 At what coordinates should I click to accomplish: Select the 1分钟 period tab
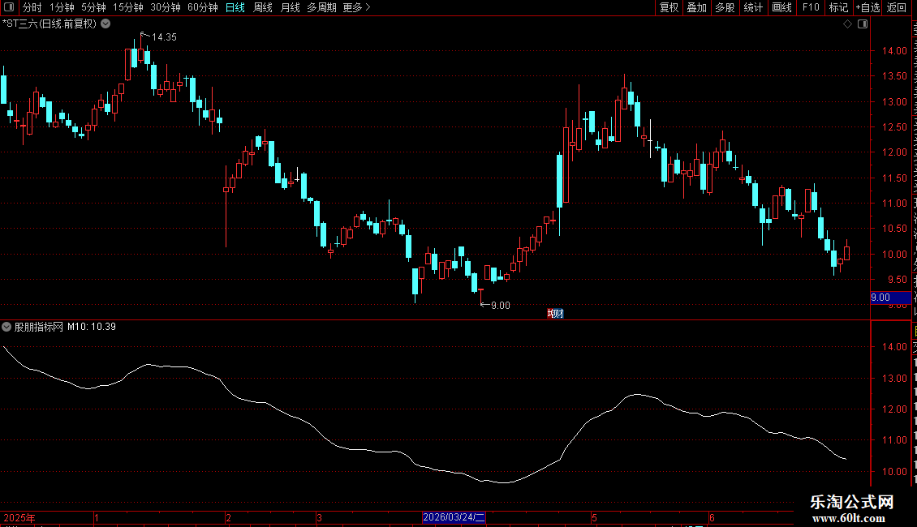(62, 7)
